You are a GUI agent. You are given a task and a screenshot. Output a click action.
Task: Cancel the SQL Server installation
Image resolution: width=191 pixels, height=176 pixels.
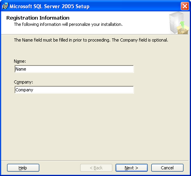pyautogui.click(x=167, y=168)
